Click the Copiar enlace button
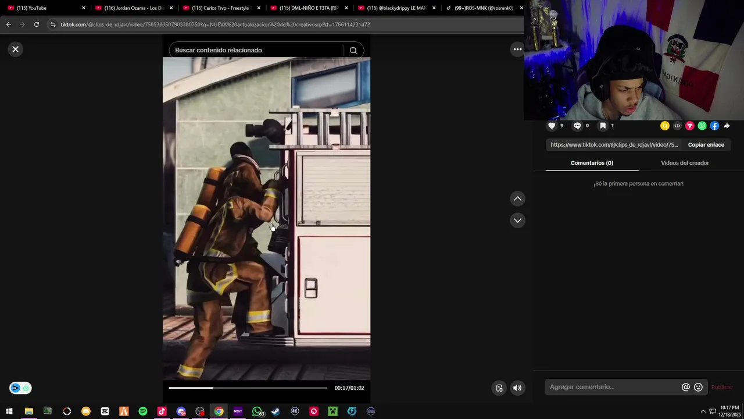Screen dimensions: 744x419 (x=706, y=145)
